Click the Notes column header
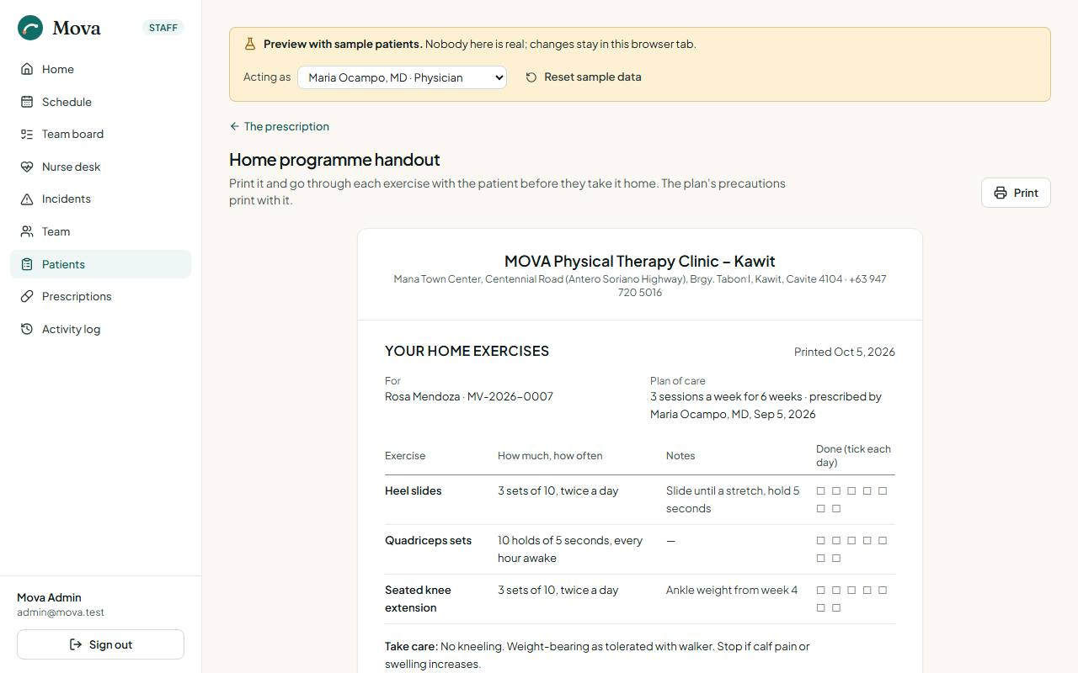1078x673 pixels. pos(680,456)
